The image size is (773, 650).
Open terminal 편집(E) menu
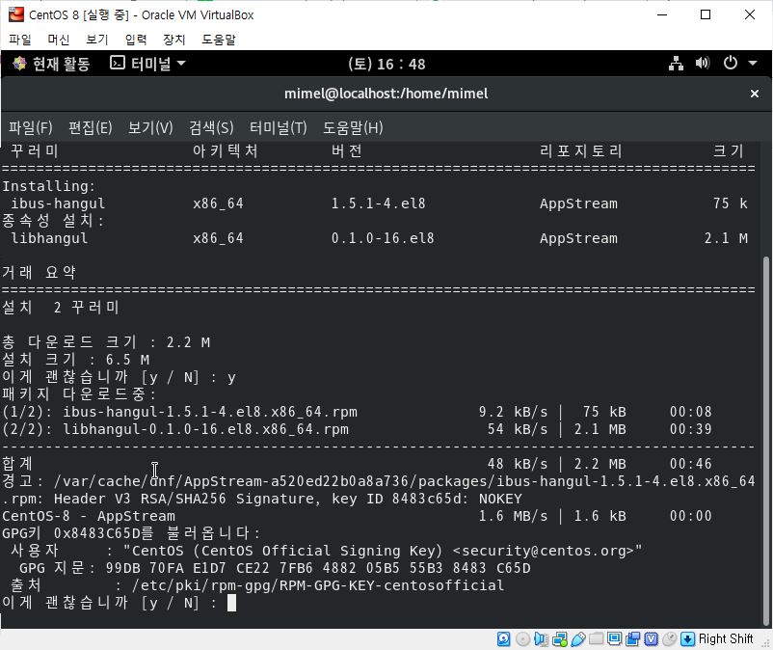point(91,127)
